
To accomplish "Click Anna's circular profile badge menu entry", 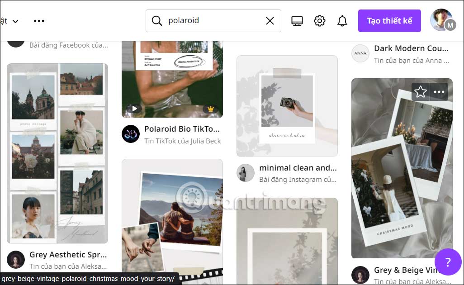I will tap(360, 53).
